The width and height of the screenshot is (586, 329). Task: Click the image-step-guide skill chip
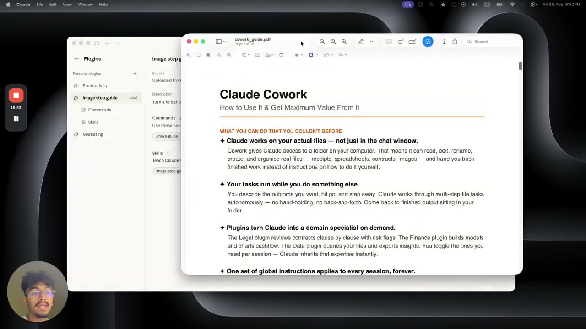coord(168,171)
